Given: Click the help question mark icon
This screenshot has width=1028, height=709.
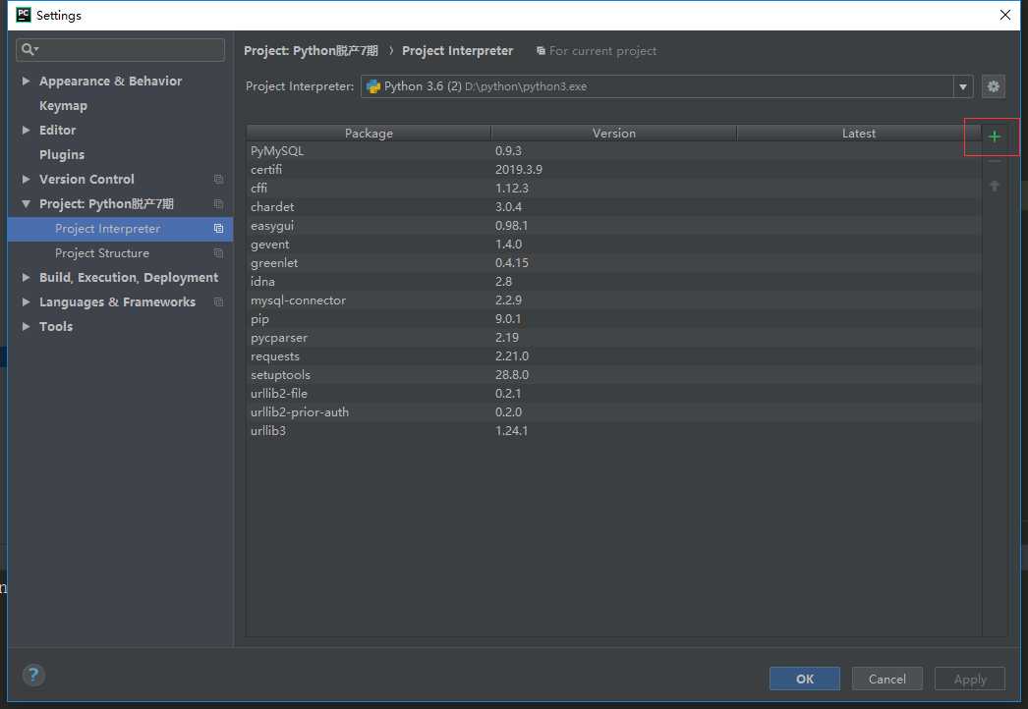Looking at the screenshot, I should click(33, 675).
